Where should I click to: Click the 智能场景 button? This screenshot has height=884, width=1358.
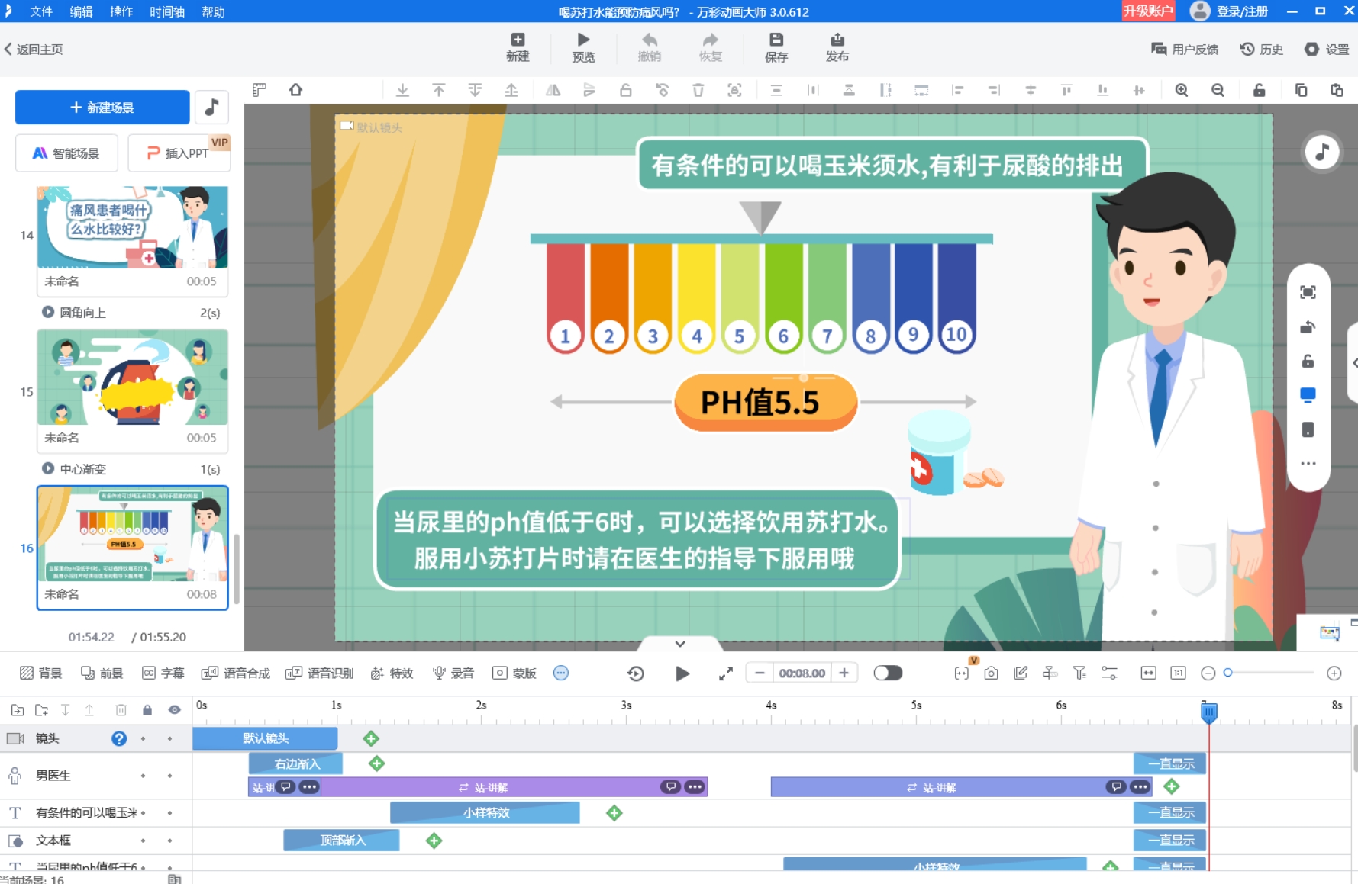pyautogui.click(x=66, y=153)
